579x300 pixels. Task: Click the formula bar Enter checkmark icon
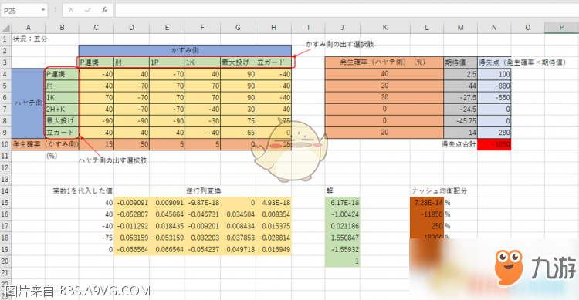(x=87, y=10)
